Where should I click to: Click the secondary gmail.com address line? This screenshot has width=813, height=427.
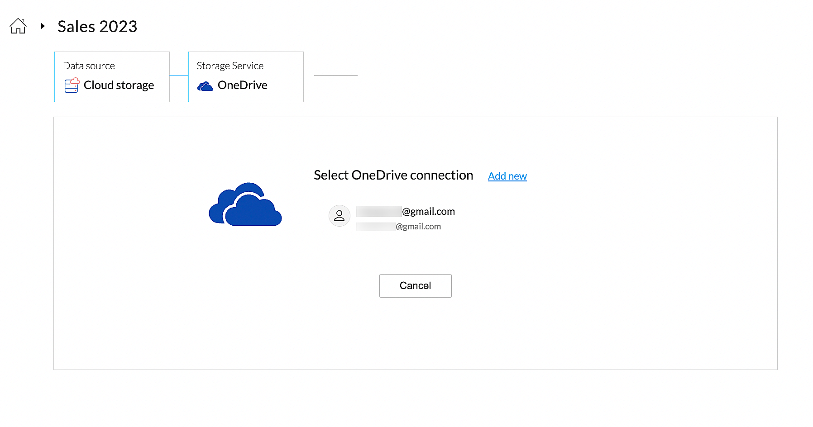click(399, 227)
